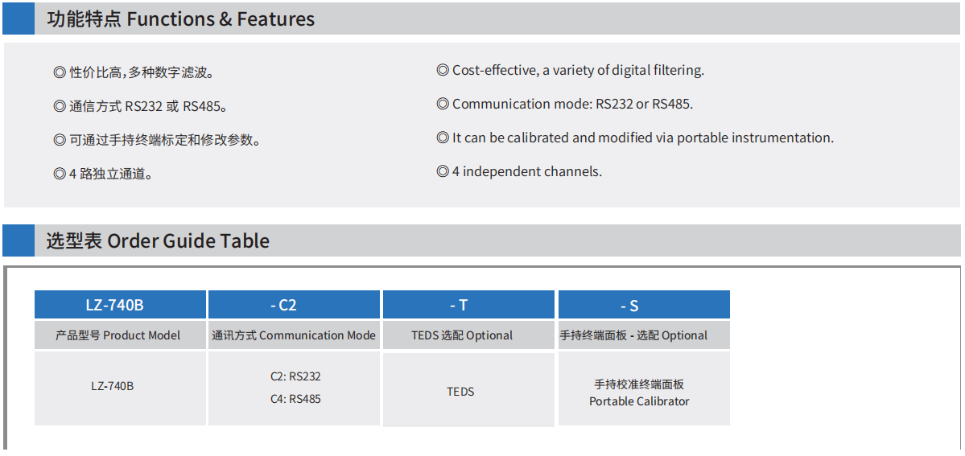Image resolution: width=965 pixels, height=456 pixels.
Task: Select the blue LZ-740B header cell
Action: [x=120, y=305]
